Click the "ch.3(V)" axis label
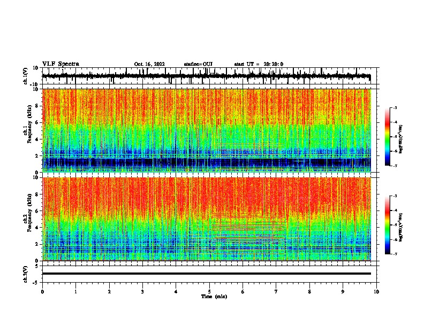Viewport: 424px width, 327px height. [x=26, y=274]
